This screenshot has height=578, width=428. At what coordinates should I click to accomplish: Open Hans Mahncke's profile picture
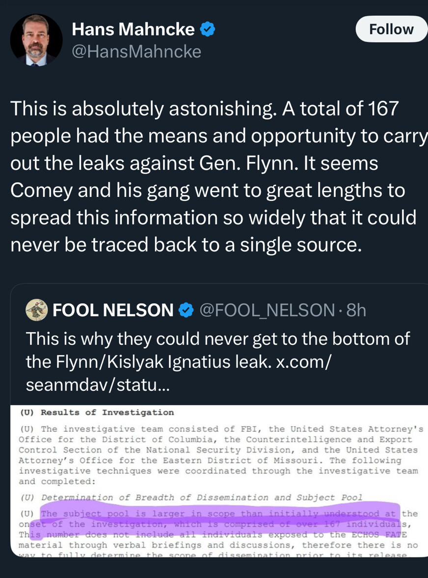pos(36,40)
